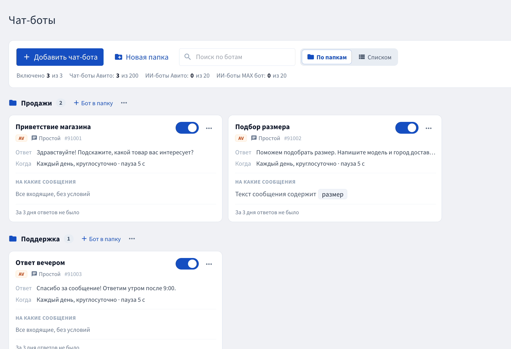Viewport: 511px width, 349px height.
Task: Click the bot ID #91002
Action: (293, 138)
